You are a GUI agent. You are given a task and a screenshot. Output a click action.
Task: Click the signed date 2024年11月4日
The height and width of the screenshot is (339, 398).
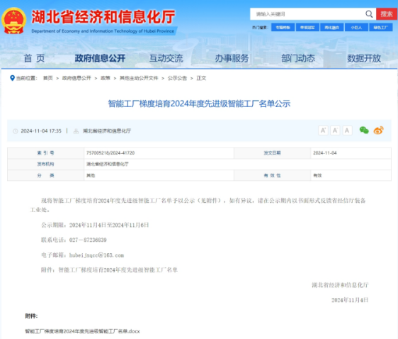click(350, 300)
